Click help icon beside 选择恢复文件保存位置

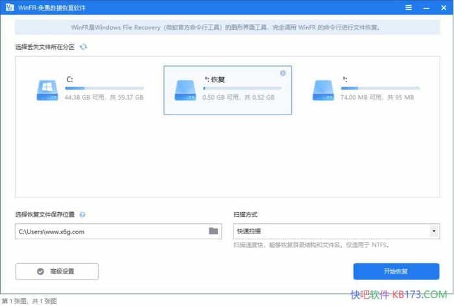click(x=83, y=214)
